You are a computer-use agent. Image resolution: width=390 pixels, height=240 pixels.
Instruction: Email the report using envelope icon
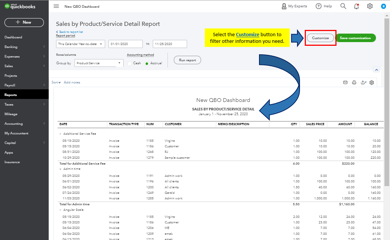click(345, 82)
